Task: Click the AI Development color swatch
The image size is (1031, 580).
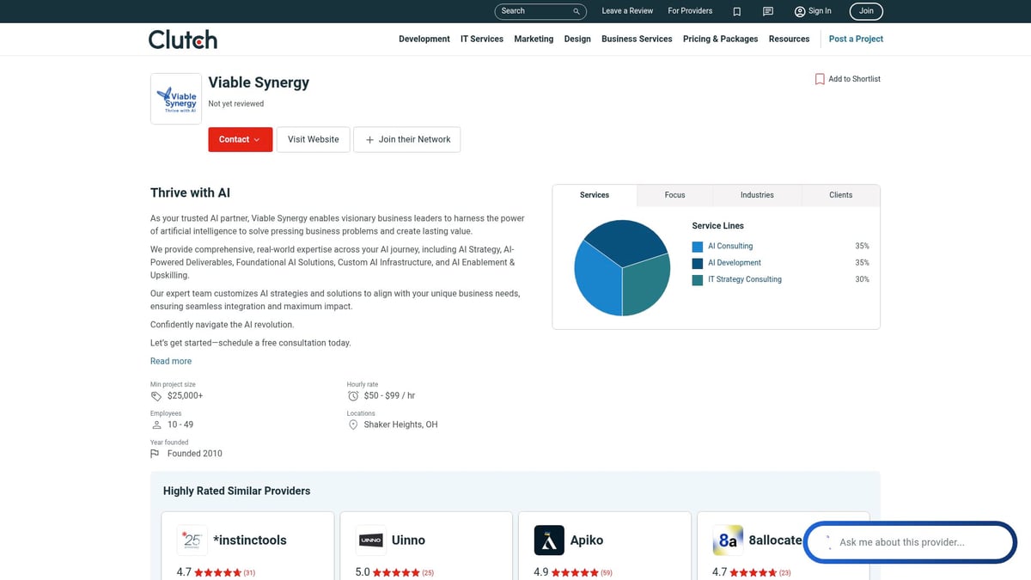Action: (698, 263)
